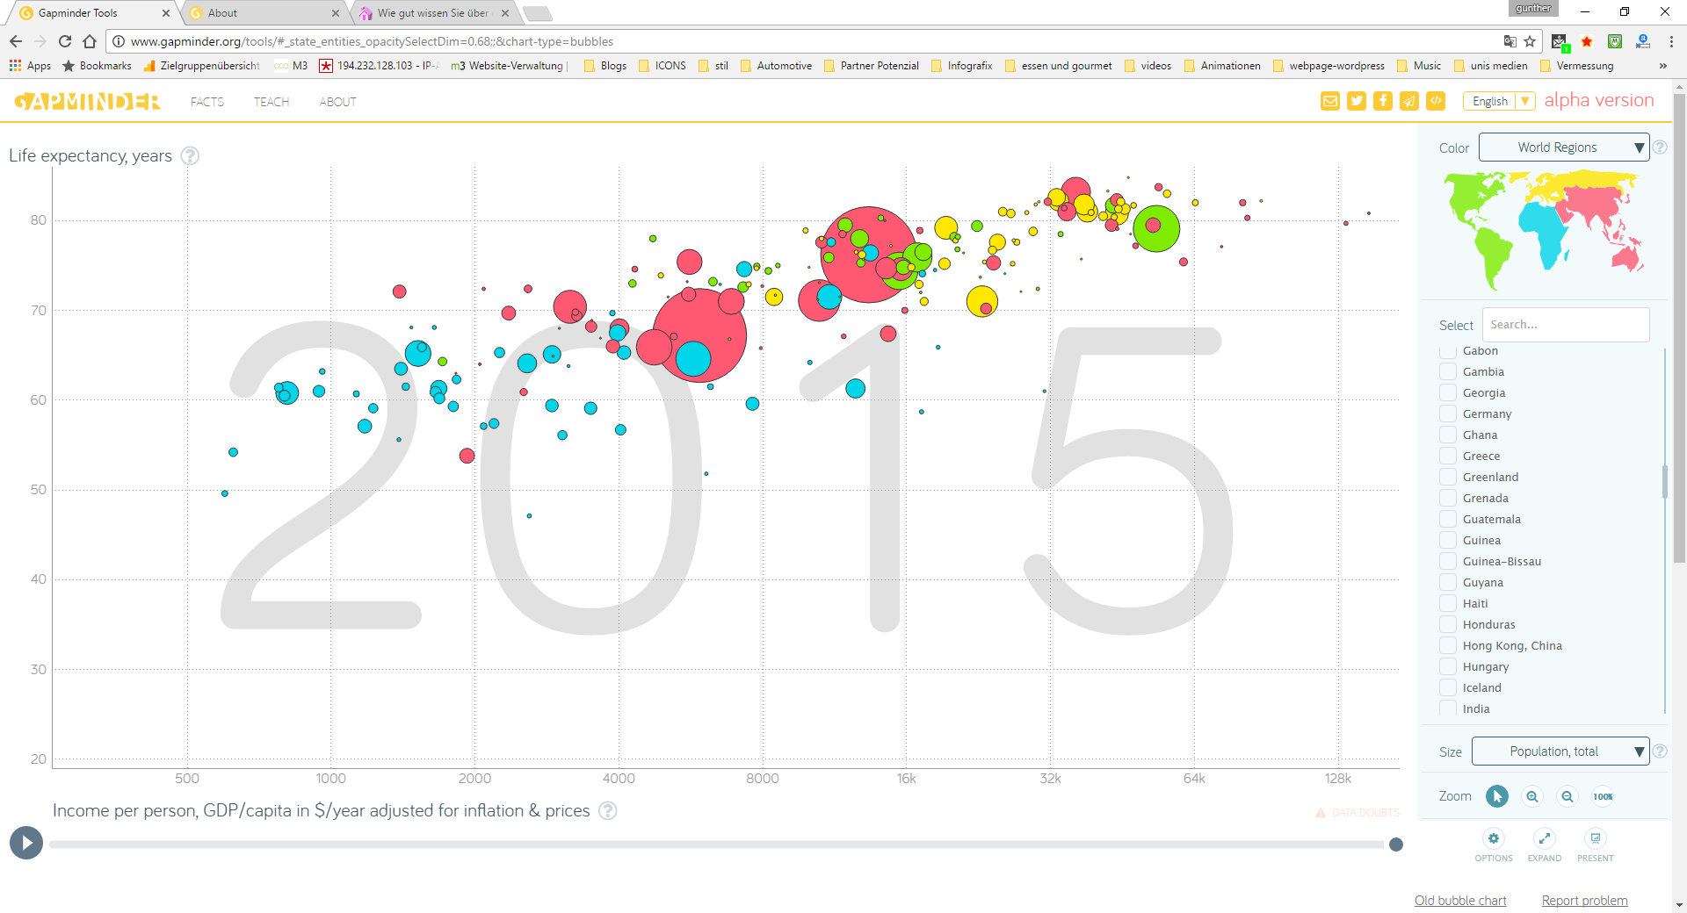Reset zoom with the 100% button

click(1603, 796)
